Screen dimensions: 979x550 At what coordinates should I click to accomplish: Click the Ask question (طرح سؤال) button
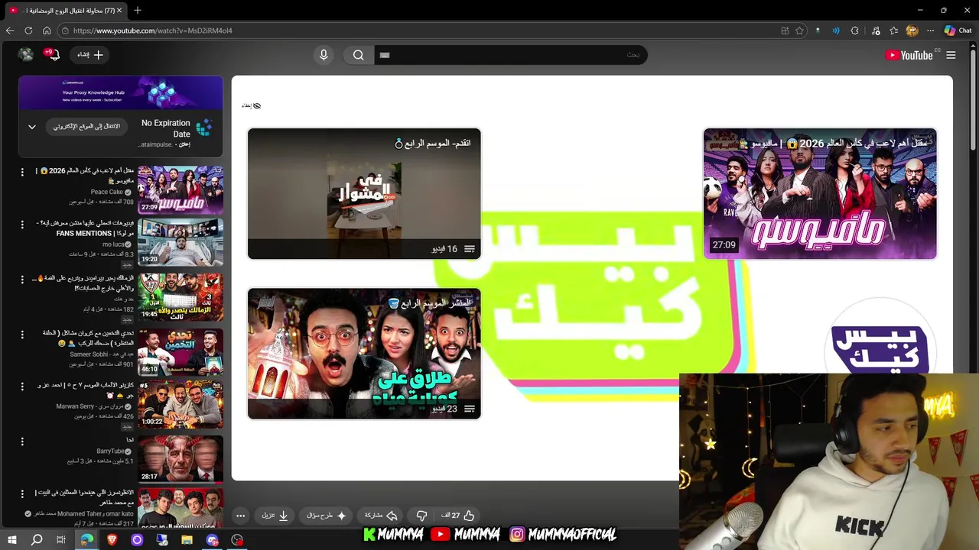point(327,516)
